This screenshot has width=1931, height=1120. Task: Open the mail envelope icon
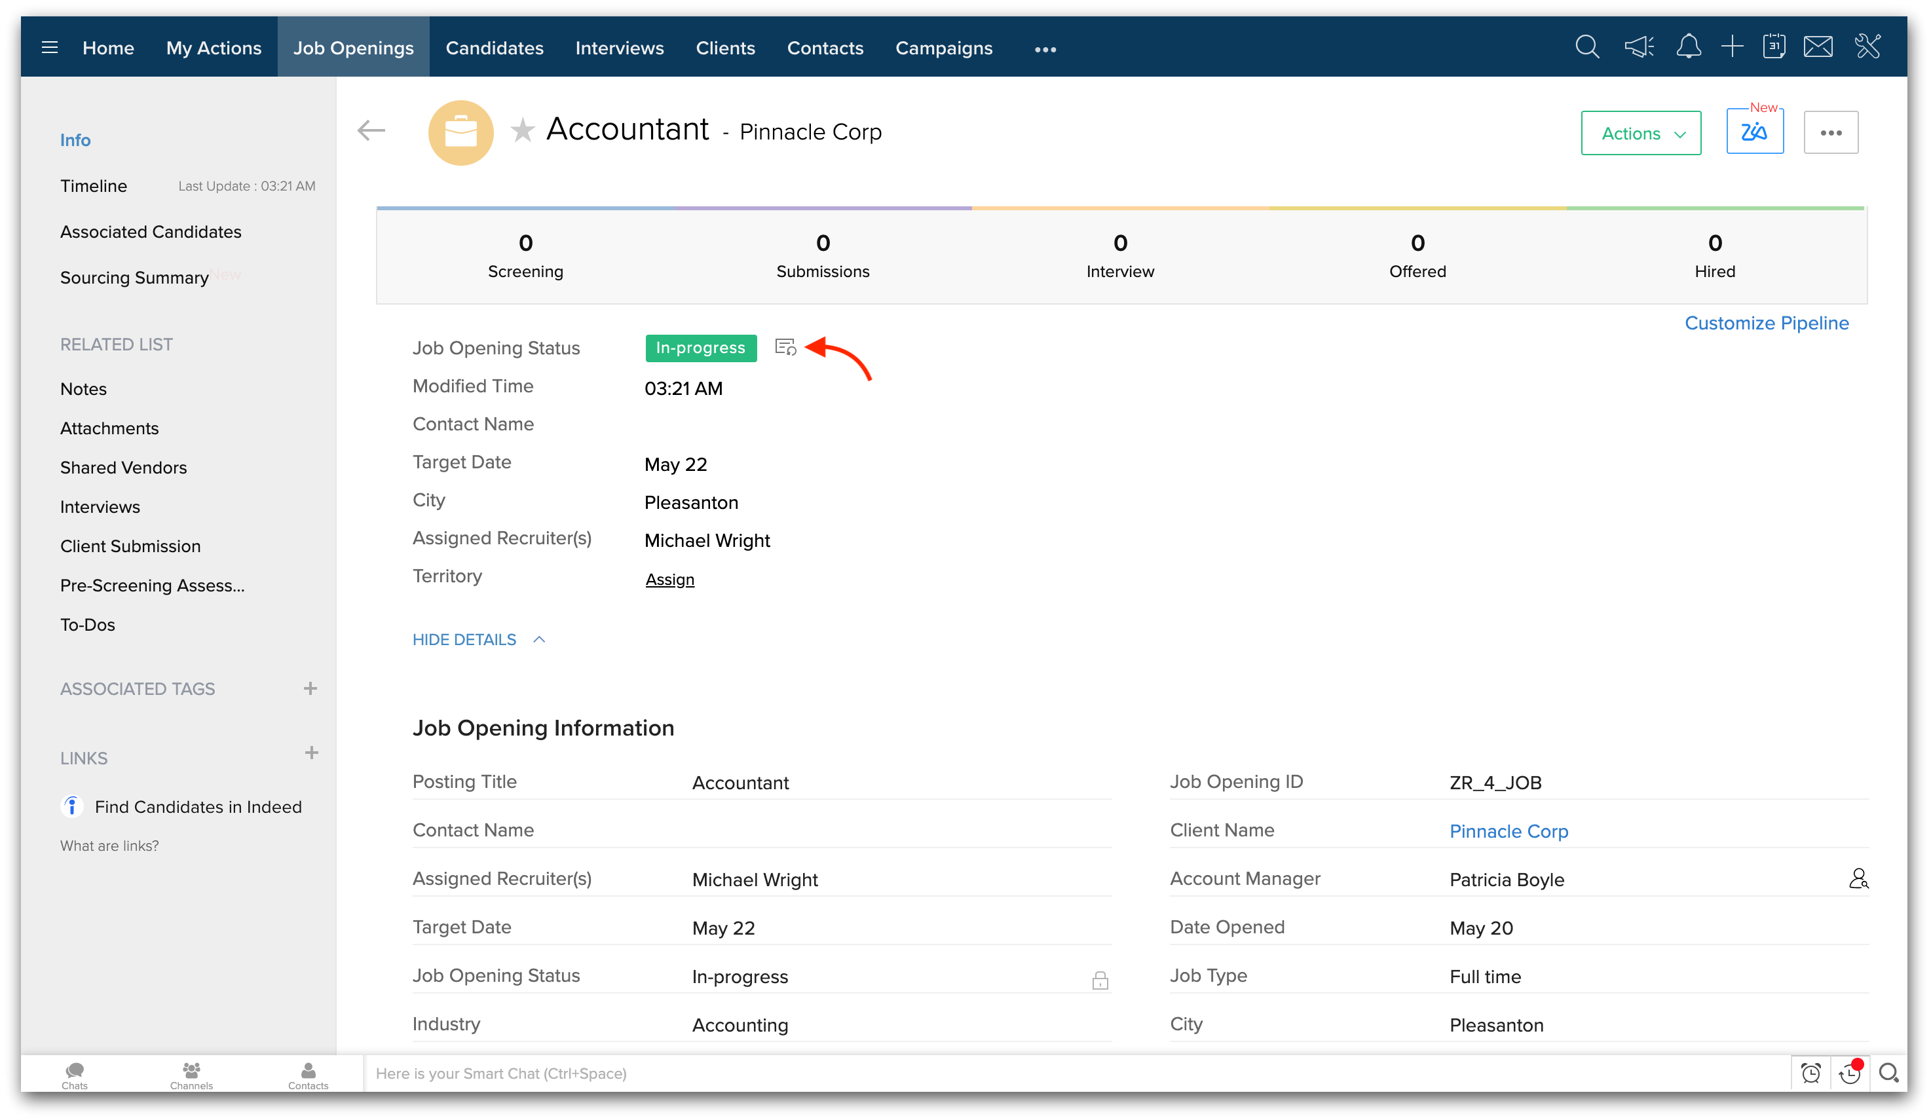1818,48
